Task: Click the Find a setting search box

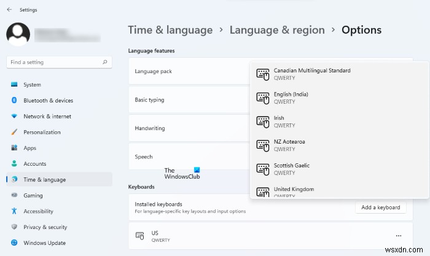Action: tap(54, 62)
